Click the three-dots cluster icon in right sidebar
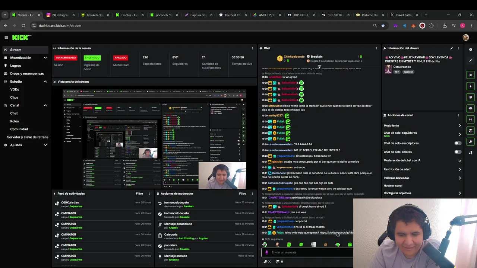This screenshot has width=477, height=268. (x=471, y=153)
